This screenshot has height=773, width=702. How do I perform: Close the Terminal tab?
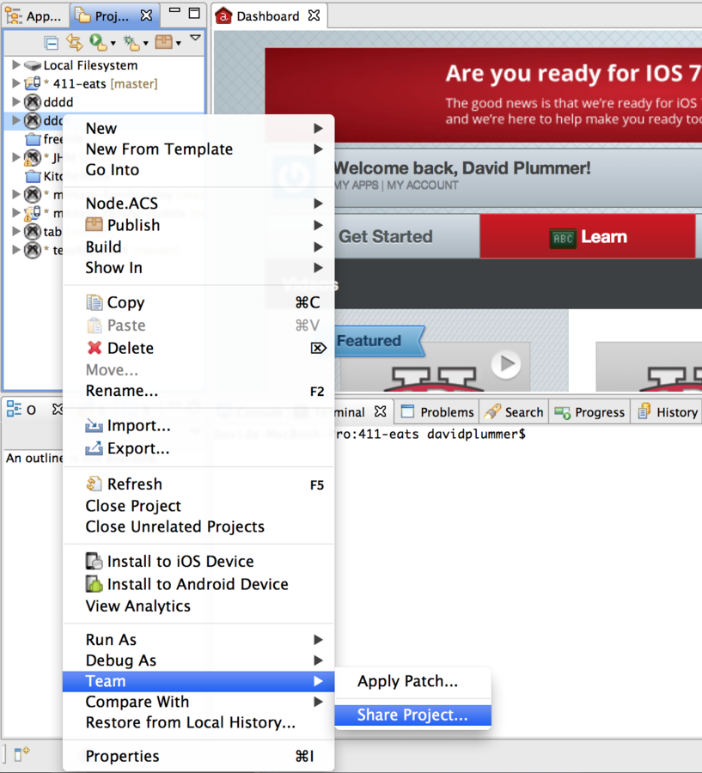point(380,411)
